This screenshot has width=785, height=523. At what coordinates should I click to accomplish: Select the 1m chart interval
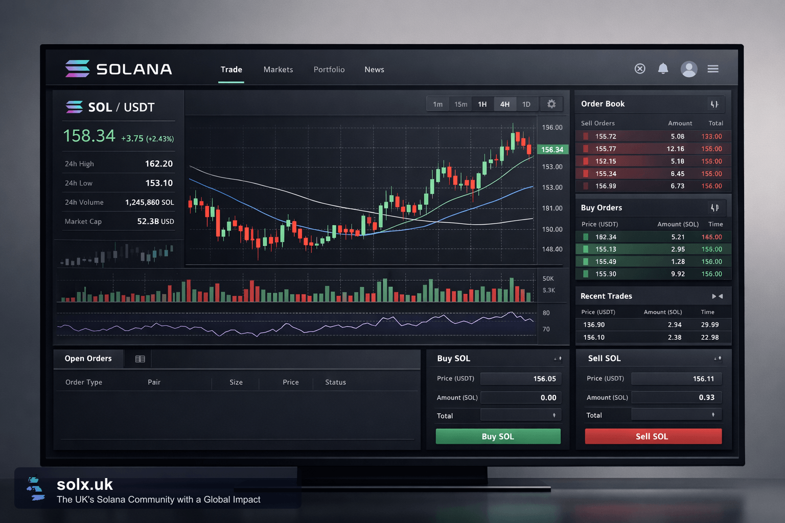tap(438, 104)
